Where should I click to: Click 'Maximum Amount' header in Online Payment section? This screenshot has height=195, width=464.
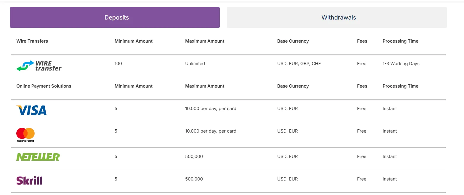coord(205,86)
